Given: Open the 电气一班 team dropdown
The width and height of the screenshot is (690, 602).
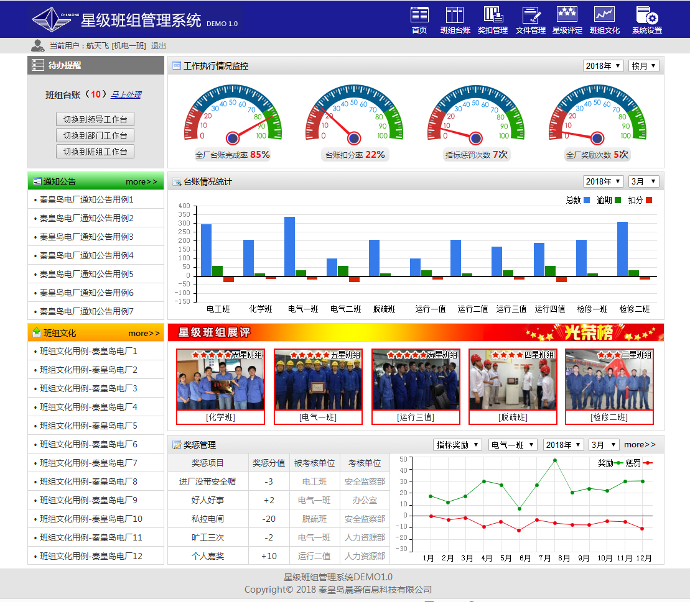Looking at the screenshot, I should pyautogui.click(x=513, y=445).
